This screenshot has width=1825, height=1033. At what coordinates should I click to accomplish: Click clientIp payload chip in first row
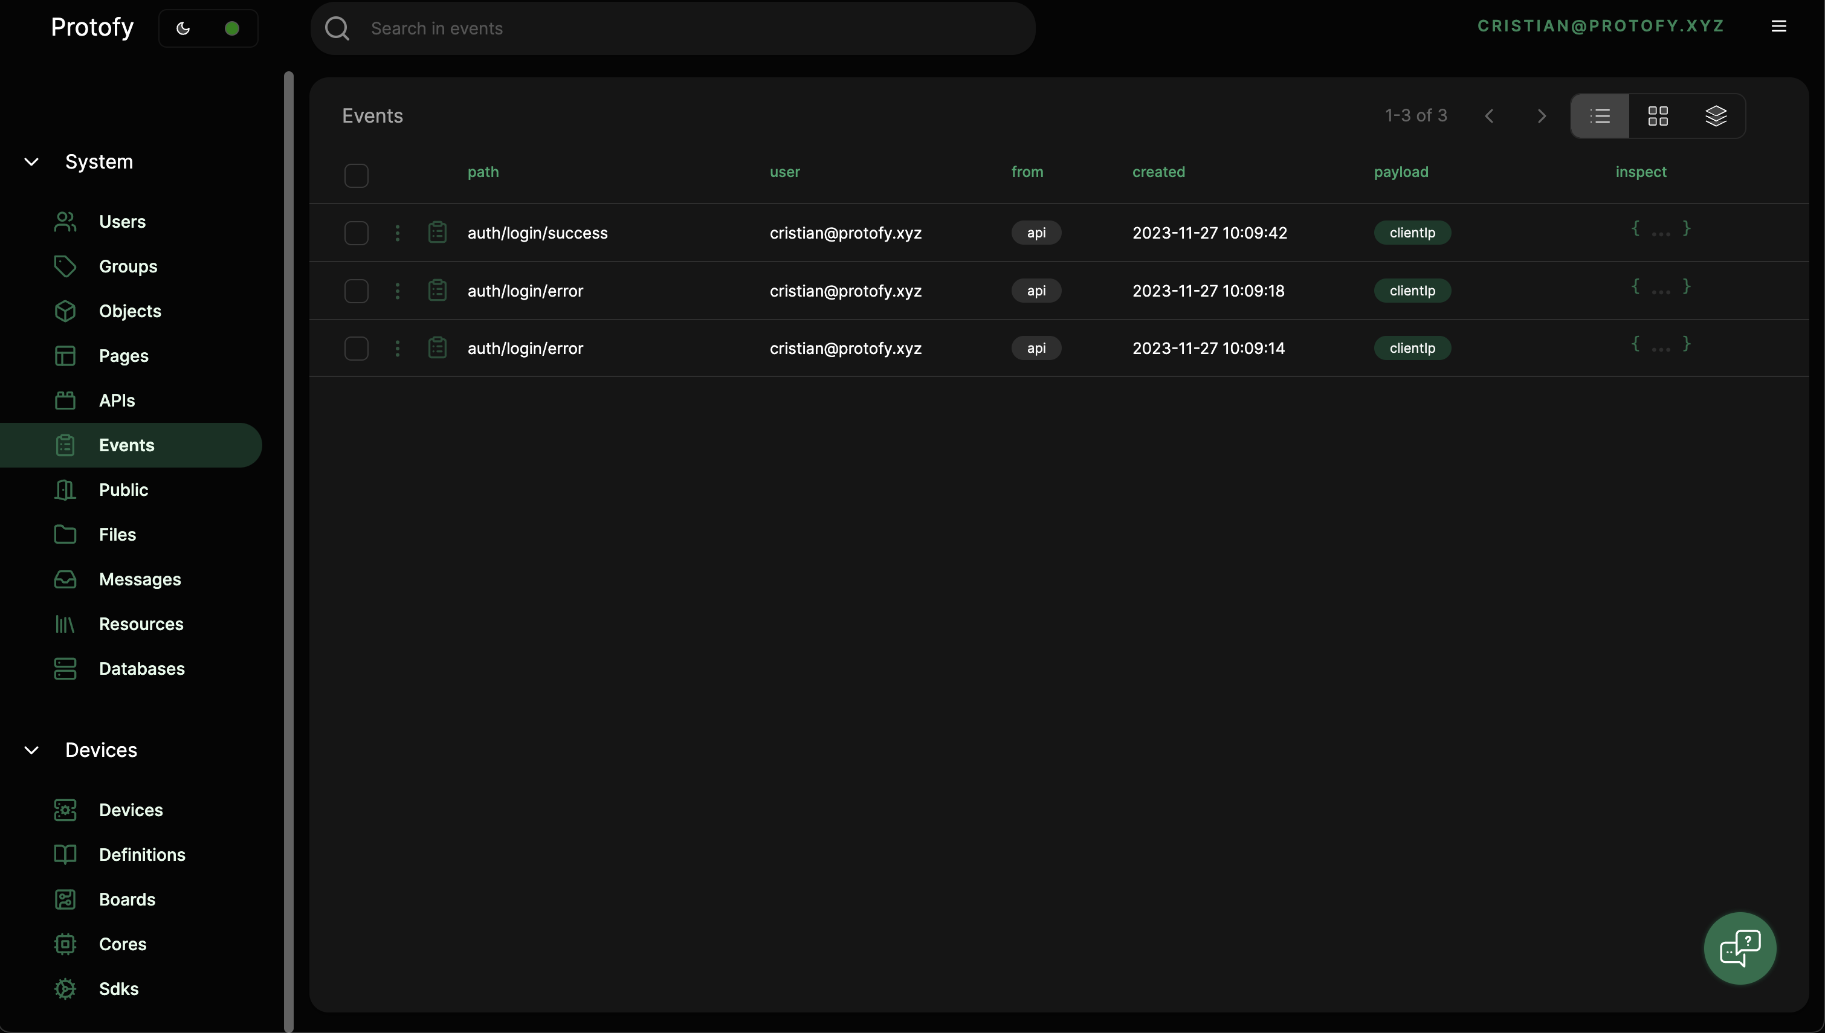click(1412, 233)
